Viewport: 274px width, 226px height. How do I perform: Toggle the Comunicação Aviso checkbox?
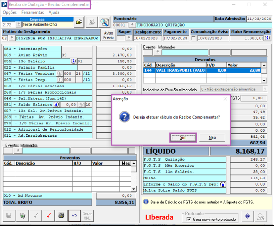[194, 38]
